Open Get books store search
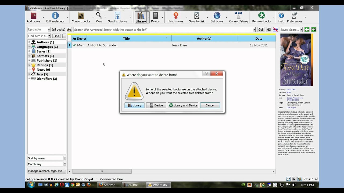Image resolution: width=344 pixels, height=193 pixels. tap(217, 16)
